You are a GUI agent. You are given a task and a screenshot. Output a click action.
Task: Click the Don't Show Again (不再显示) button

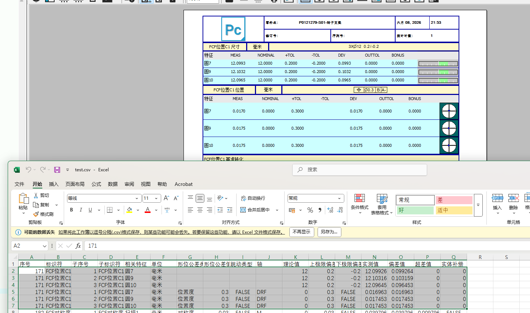click(x=302, y=232)
